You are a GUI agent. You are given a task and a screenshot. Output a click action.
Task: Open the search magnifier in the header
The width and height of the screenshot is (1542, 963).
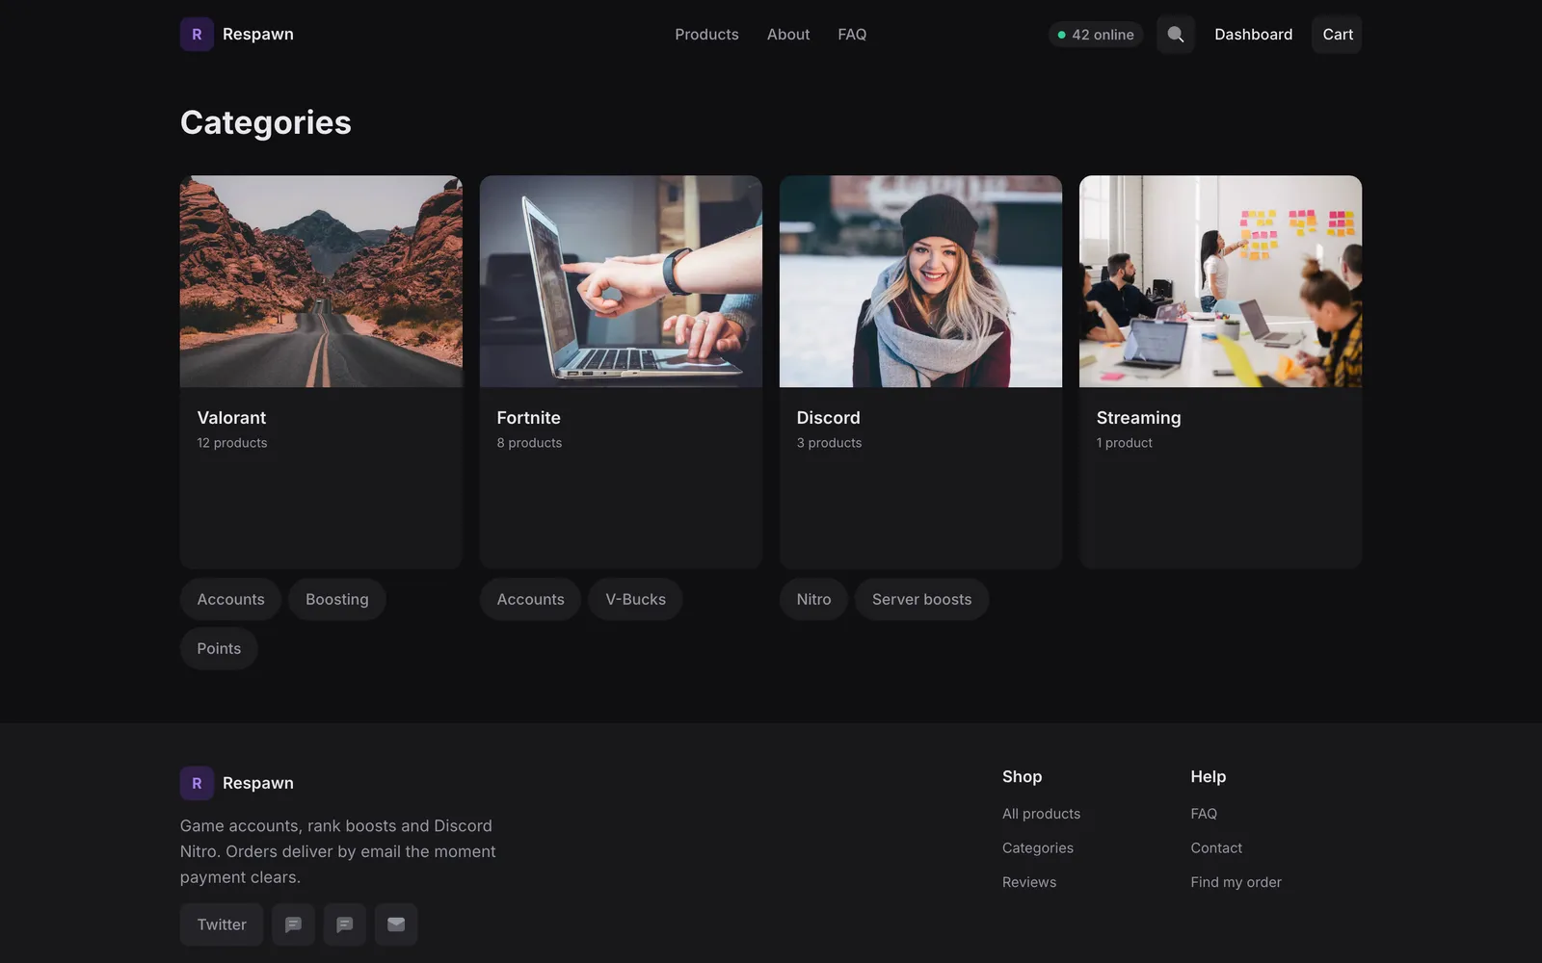point(1175,35)
